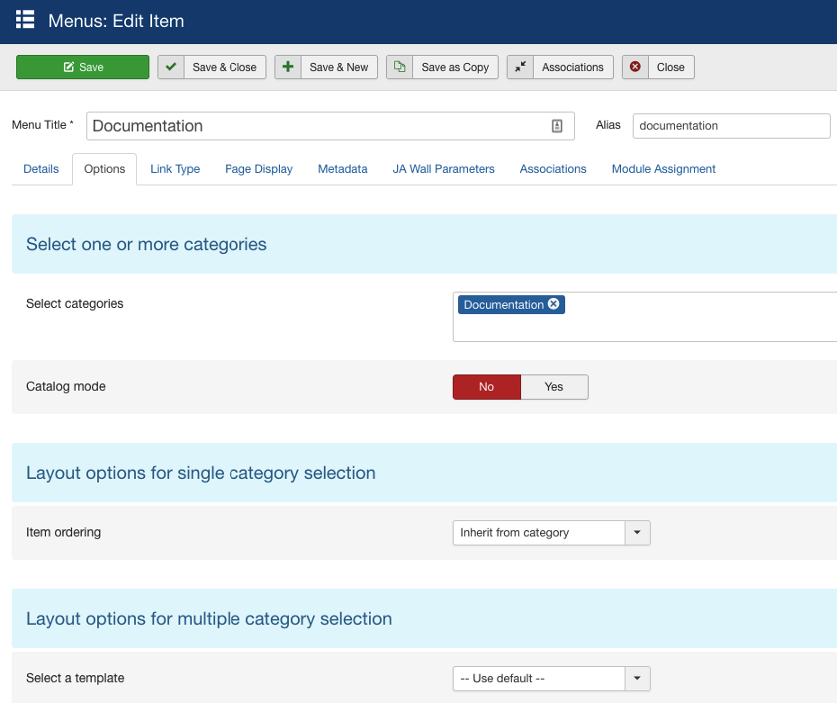
Task: Click the Joomla menu grid icon
Action: pos(25,20)
